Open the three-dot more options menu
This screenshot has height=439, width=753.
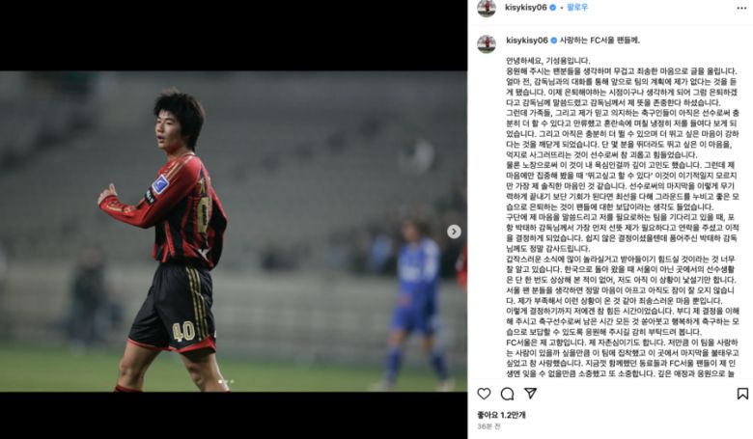click(x=741, y=8)
